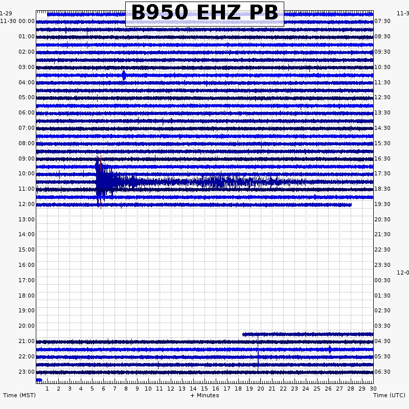Image resolution: width=409 pixels, height=409 pixels.
Task: Click the 04:30 UTC label
Action: click(382, 341)
